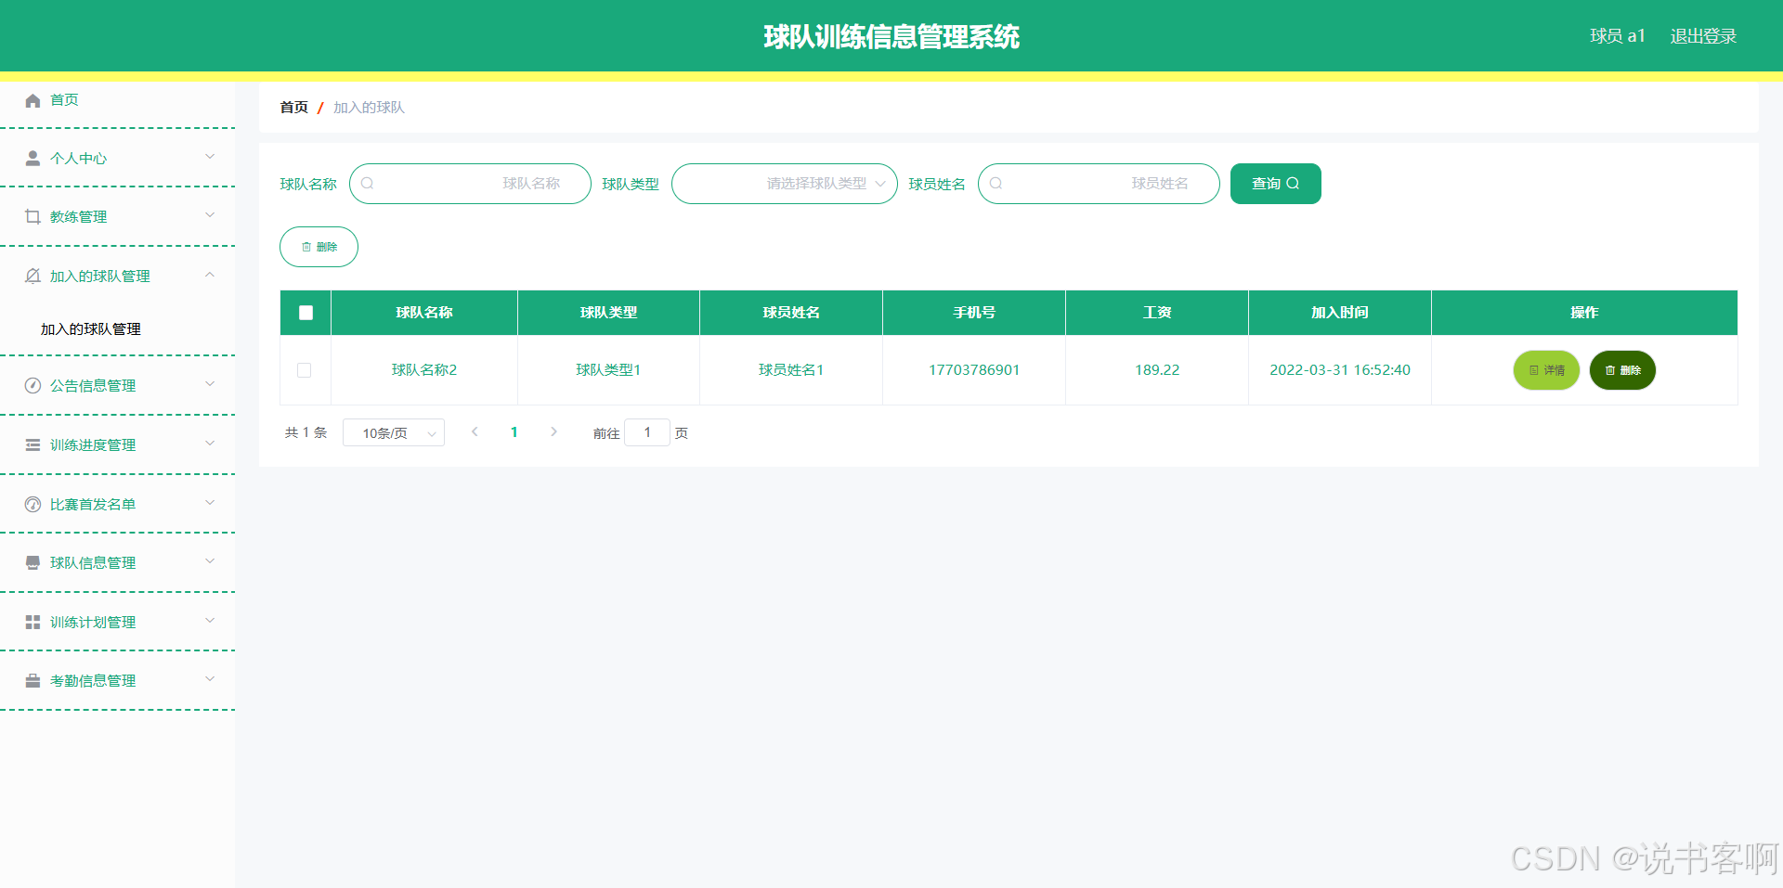The image size is (1783, 888).
Task: Click the home icon beside 首页 in sidebar
Action: pos(33,100)
